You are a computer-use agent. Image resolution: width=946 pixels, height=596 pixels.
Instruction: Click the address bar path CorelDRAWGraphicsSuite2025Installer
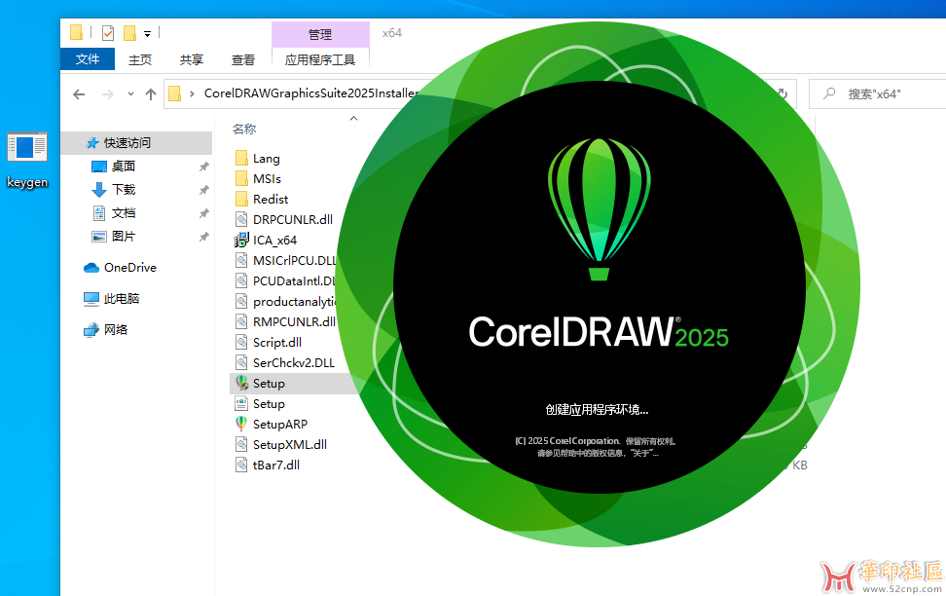coord(311,93)
